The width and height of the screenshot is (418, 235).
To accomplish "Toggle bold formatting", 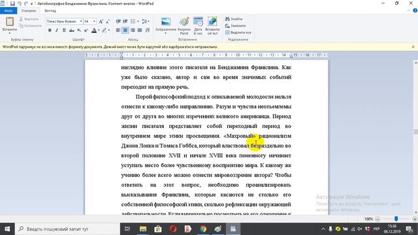I will [x=50, y=31].
